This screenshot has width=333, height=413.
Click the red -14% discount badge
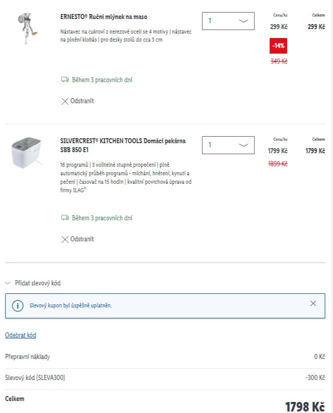point(279,46)
